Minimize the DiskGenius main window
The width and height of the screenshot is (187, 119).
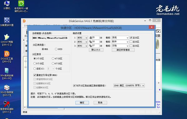pos(145,21)
